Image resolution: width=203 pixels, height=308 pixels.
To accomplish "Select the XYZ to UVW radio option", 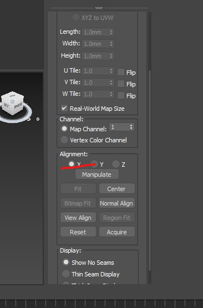I will pos(75,17).
